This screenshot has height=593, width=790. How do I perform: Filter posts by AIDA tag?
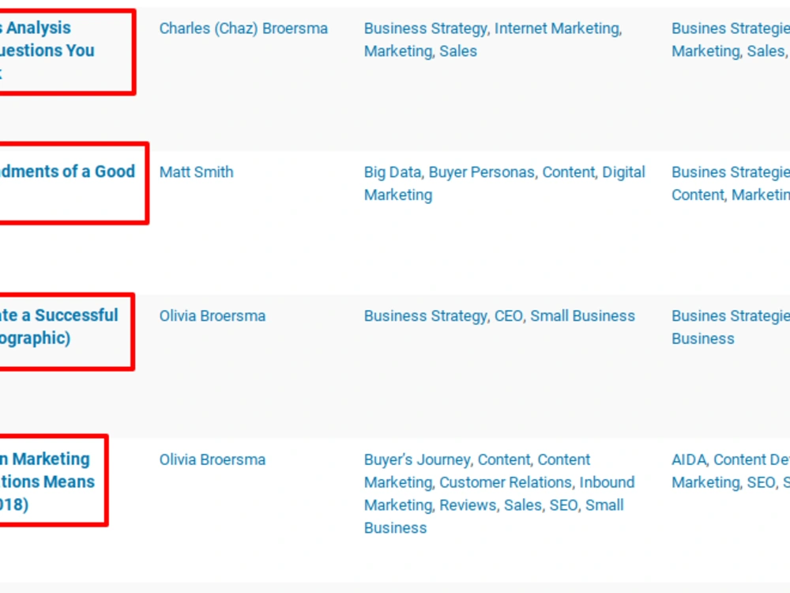coord(689,460)
